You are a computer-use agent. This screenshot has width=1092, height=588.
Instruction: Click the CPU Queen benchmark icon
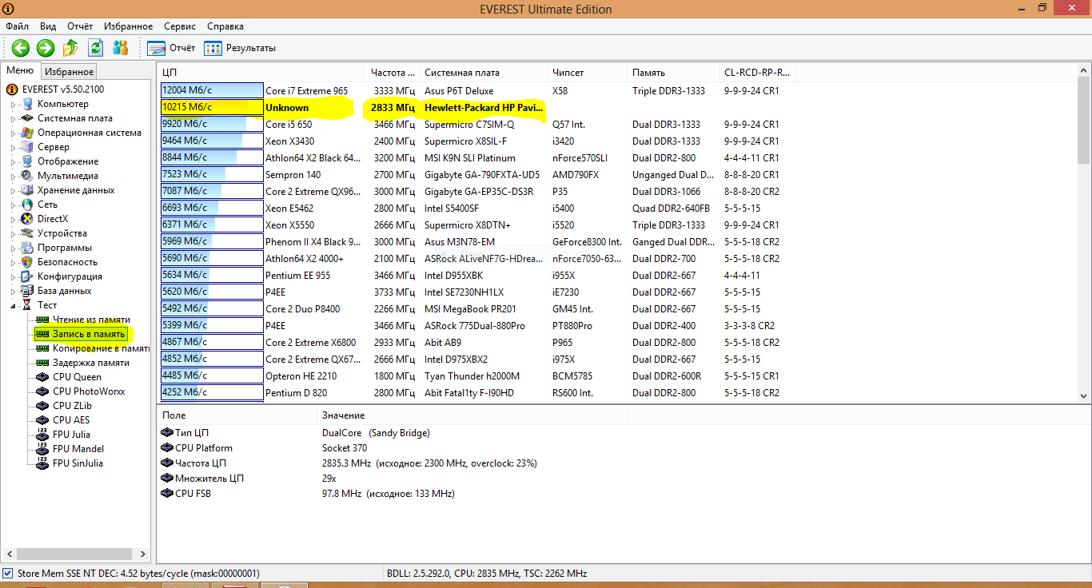43,377
